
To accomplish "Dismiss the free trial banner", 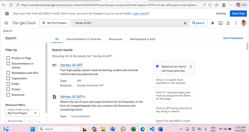I will point(221,14).
